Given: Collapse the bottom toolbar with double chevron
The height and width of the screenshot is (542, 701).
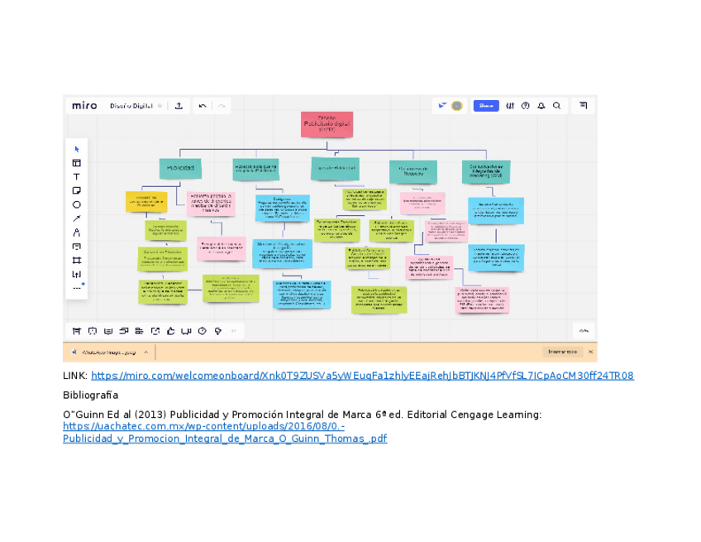Looking at the screenshot, I should (x=233, y=331).
